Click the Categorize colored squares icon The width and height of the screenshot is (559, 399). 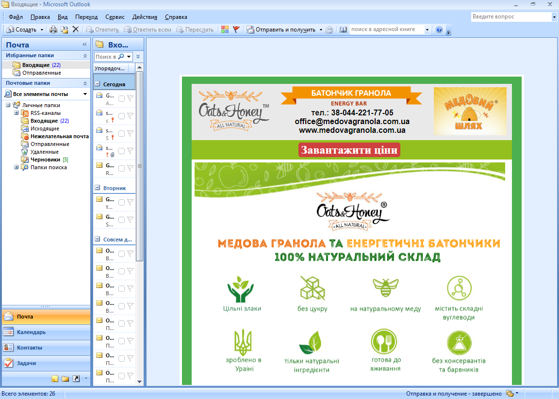(x=225, y=30)
